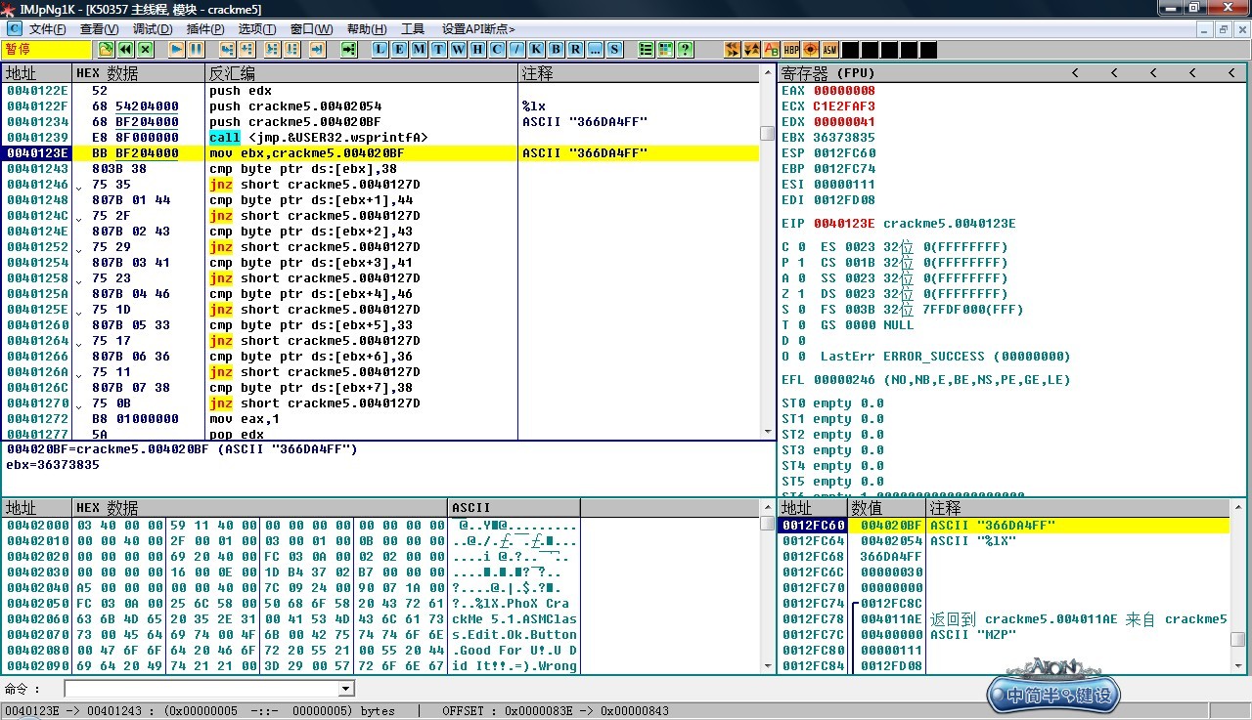Open the References window with R icon
The width and height of the screenshot is (1252, 720).
click(576, 49)
